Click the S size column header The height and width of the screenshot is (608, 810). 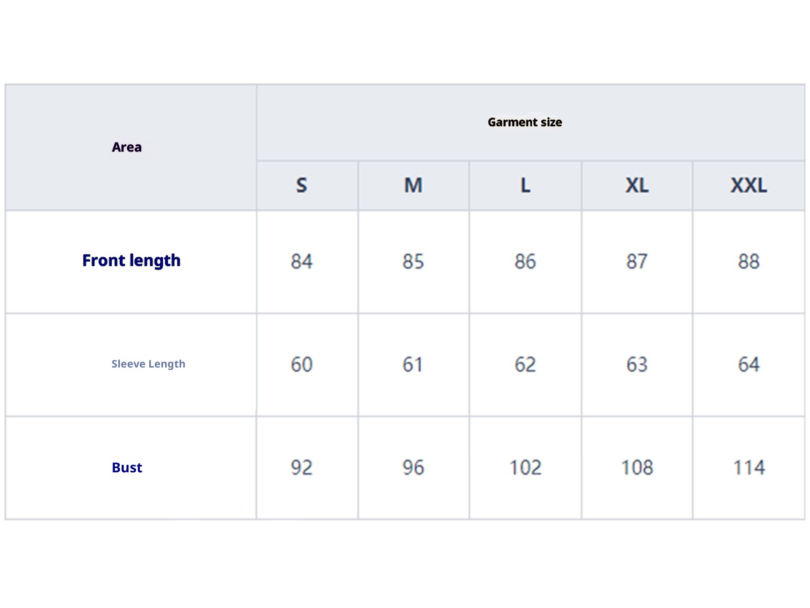(x=302, y=185)
